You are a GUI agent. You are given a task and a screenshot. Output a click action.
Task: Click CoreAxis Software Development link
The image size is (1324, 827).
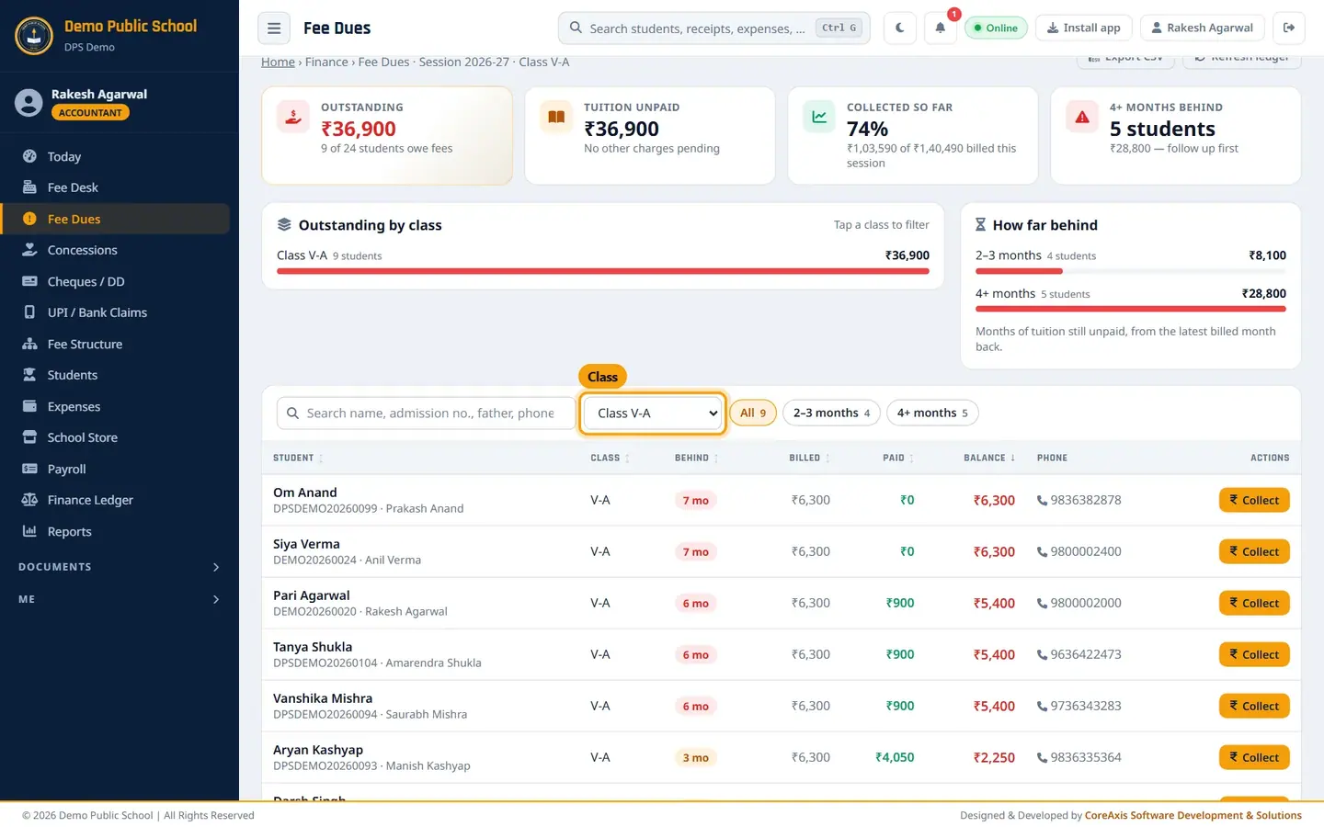coord(1193,815)
